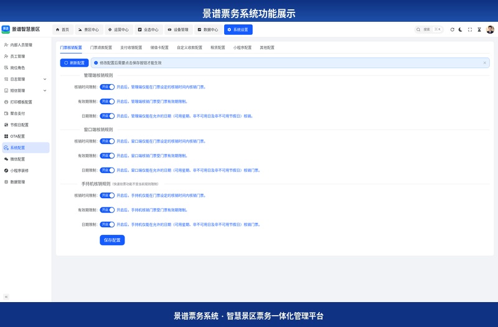498x327 pixels.
Task: Switch to the 其他配置 tab
Action: [x=267, y=48]
